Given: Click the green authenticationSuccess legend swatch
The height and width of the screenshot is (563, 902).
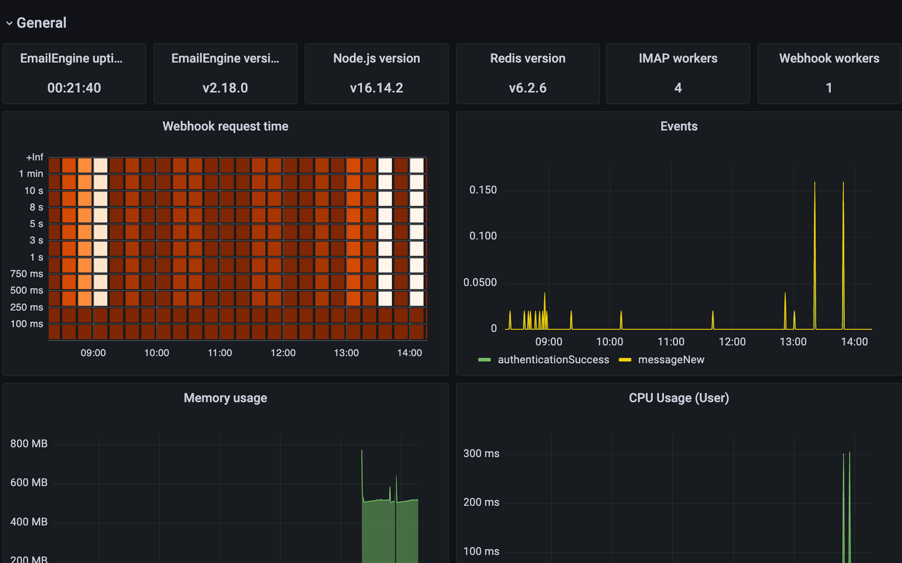Looking at the screenshot, I should point(485,359).
